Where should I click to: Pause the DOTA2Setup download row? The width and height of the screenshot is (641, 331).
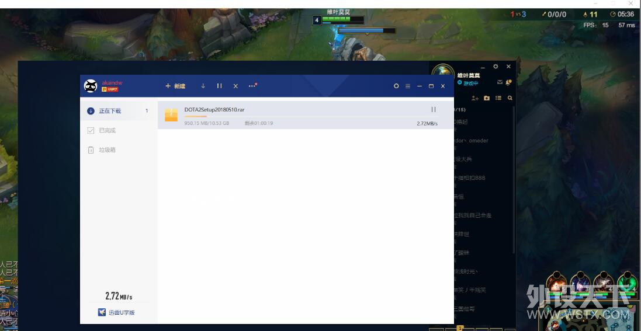tap(434, 110)
